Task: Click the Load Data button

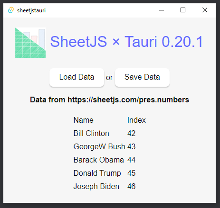Action: 77,77
